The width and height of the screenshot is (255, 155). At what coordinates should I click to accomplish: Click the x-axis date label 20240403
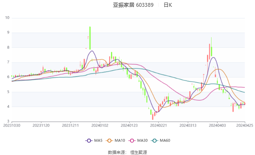(217, 125)
